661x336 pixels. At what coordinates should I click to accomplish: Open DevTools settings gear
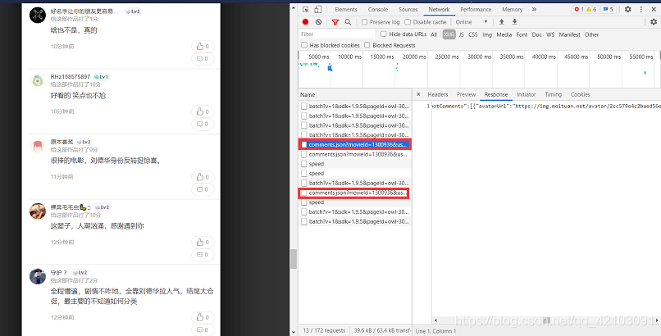[x=627, y=9]
